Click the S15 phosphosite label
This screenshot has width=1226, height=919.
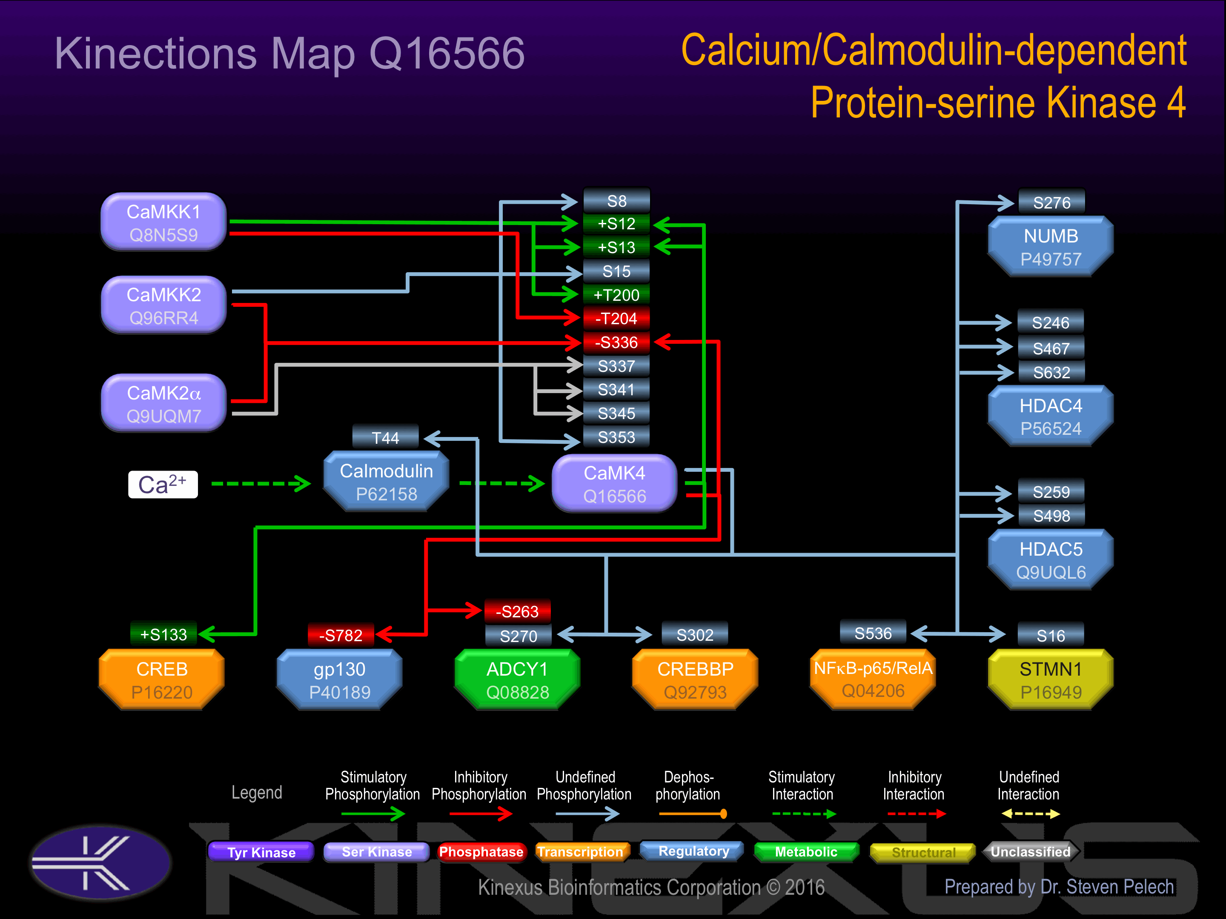pos(616,271)
